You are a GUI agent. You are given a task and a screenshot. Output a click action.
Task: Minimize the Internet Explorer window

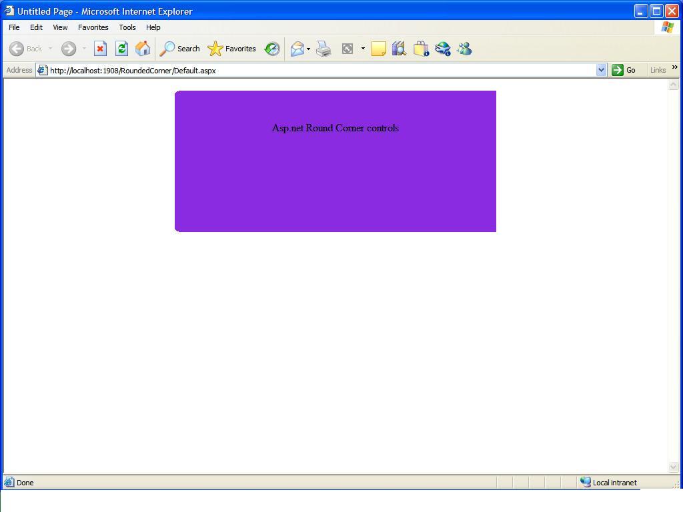point(641,11)
